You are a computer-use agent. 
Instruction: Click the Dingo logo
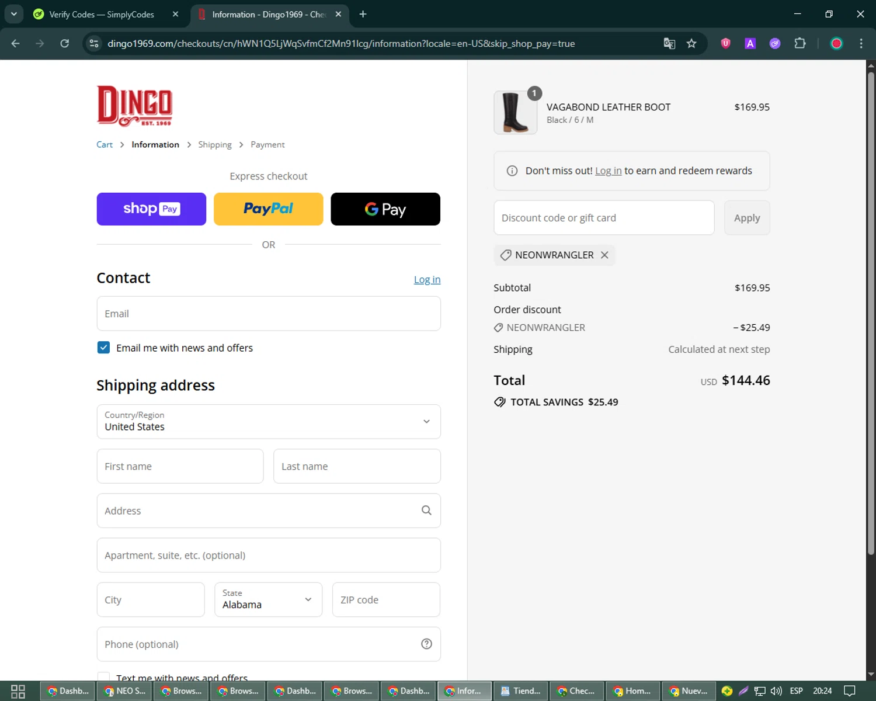click(134, 106)
